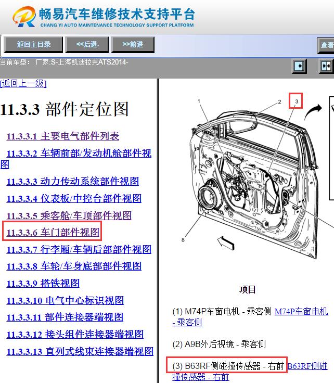Image resolution: width=334 pixels, height=383 pixels.
Task: Click callout number 2 on the diagram
Action: click(279, 101)
